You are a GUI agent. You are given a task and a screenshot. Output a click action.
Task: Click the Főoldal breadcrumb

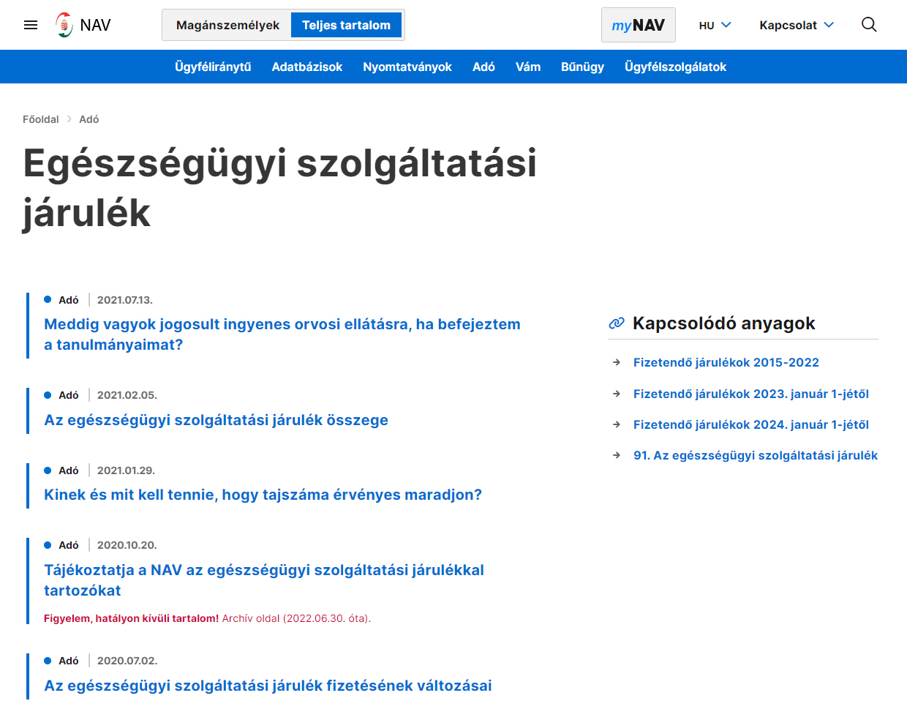pyautogui.click(x=41, y=119)
